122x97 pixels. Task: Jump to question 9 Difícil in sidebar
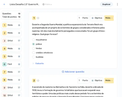click(11, 88)
